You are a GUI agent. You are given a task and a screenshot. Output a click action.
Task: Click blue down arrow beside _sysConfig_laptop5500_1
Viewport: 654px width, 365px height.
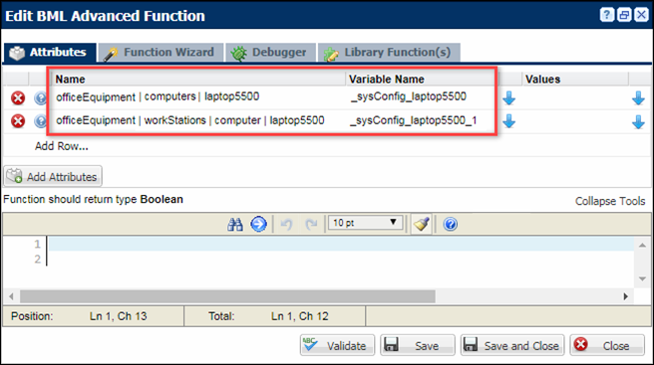(x=508, y=121)
